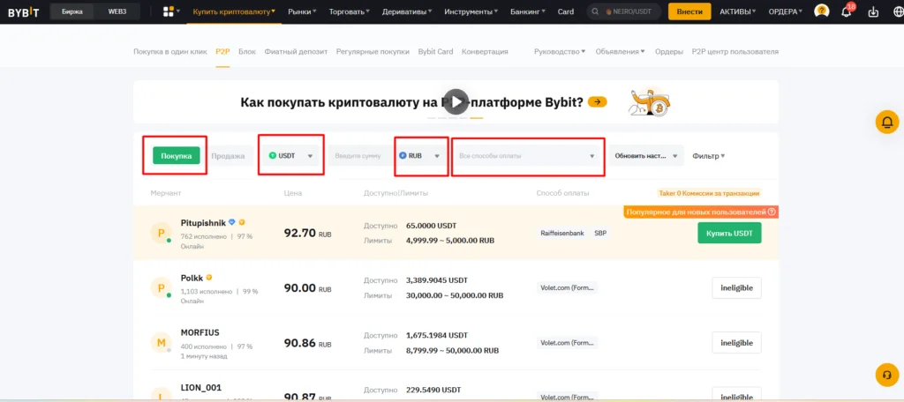Open the LION_001 merchant name
Image resolution: width=904 pixels, height=402 pixels.
coord(200,388)
